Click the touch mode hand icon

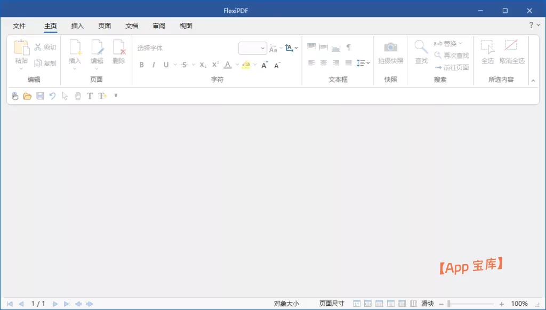pyautogui.click(x=15, y=96)
